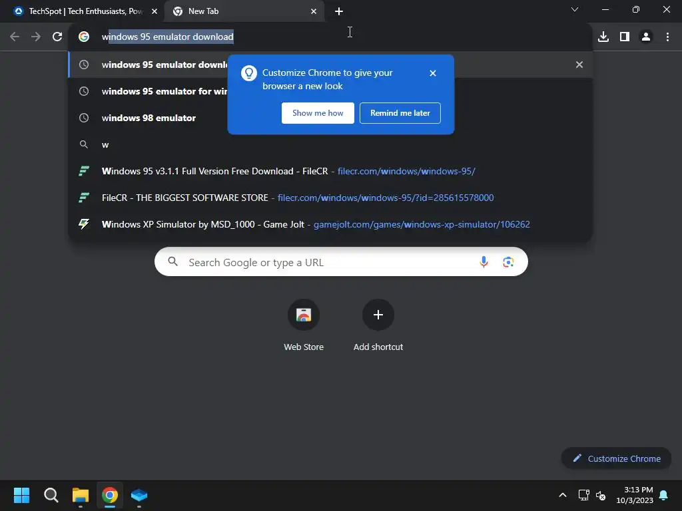Click the browser forward arrow

point(36,37)
